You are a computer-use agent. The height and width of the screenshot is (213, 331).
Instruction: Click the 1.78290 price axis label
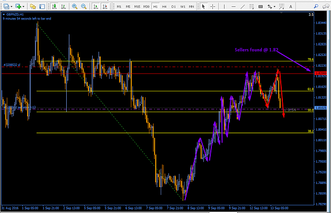(321, 204)
